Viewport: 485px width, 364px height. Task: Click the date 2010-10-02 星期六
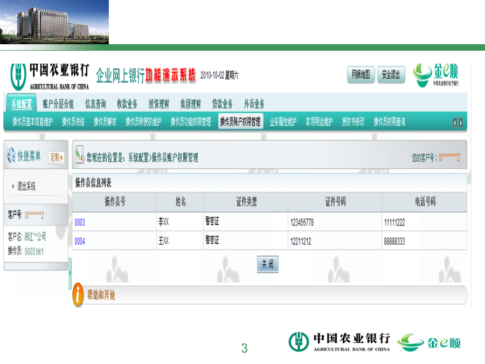click(x=219, y=75)
